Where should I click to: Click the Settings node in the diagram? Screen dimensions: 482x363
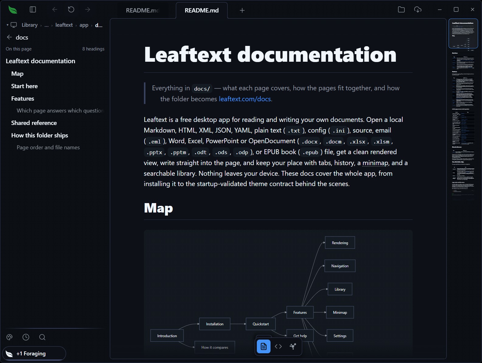click(340, 336)
